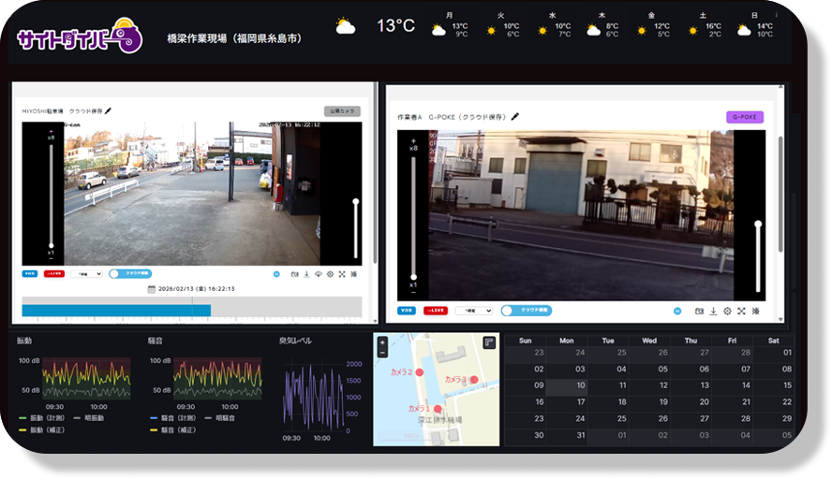Select day 10 in the calendar
This screenshot has height=479, width=832.
tap(580, 385)
